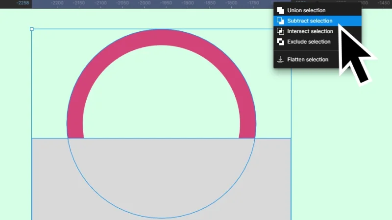Click the Intersect selection icon
The height and width of the screenshot is (220, 392).
point(280,31)
